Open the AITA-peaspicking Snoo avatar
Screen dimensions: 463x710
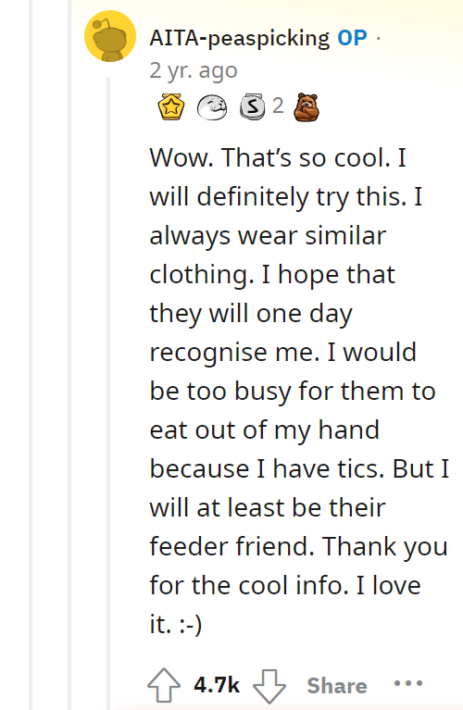(x=110, y=36)
